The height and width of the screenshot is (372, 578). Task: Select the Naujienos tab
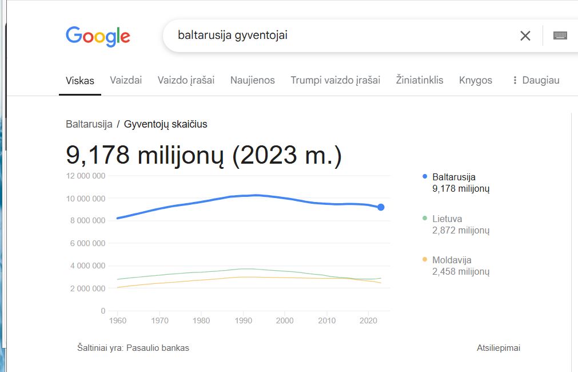pos(253,80)
